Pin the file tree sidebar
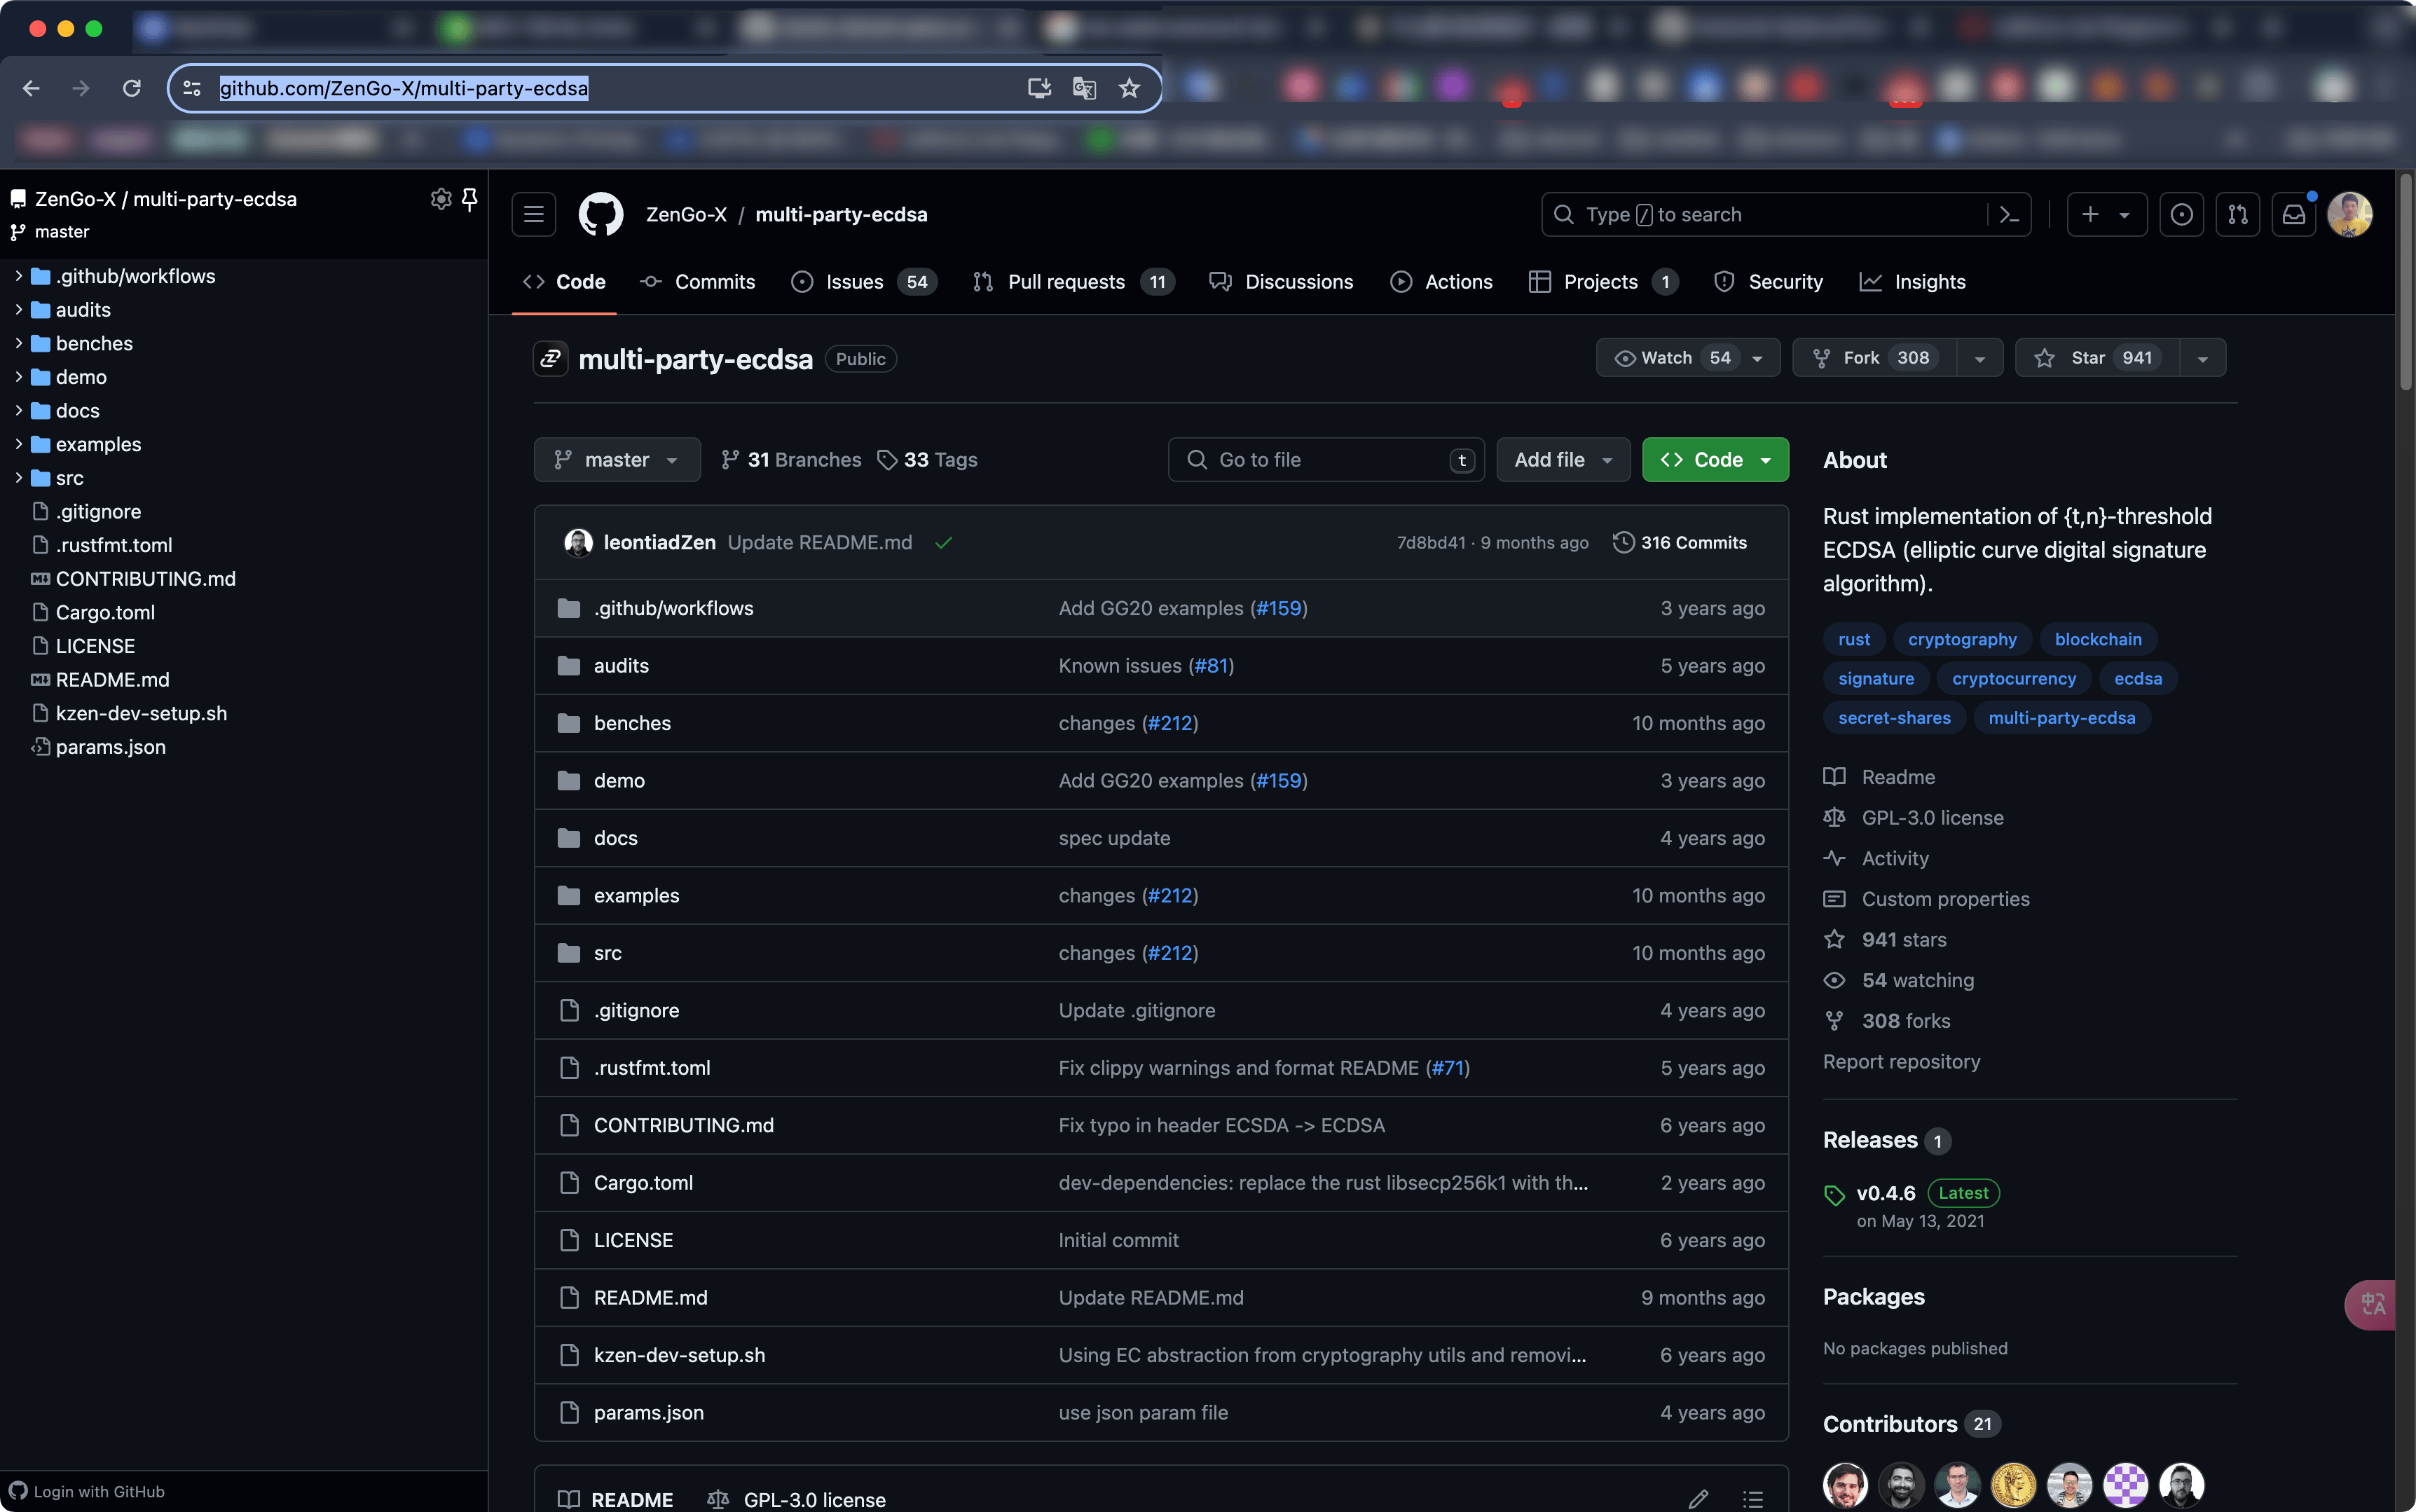Image resolution: width=2416 pixels, height=1512 pixels. (x=469, y=199)
